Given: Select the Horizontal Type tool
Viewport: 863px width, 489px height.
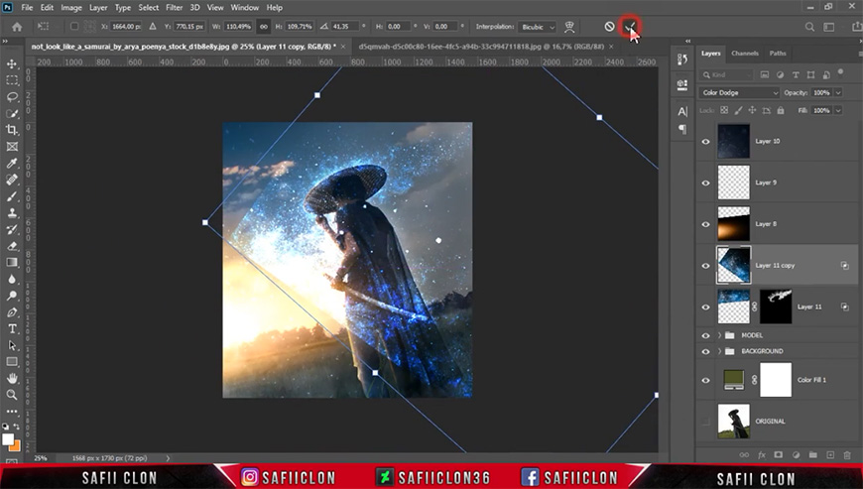Looking at the screenshot, I should pos(12,328).
